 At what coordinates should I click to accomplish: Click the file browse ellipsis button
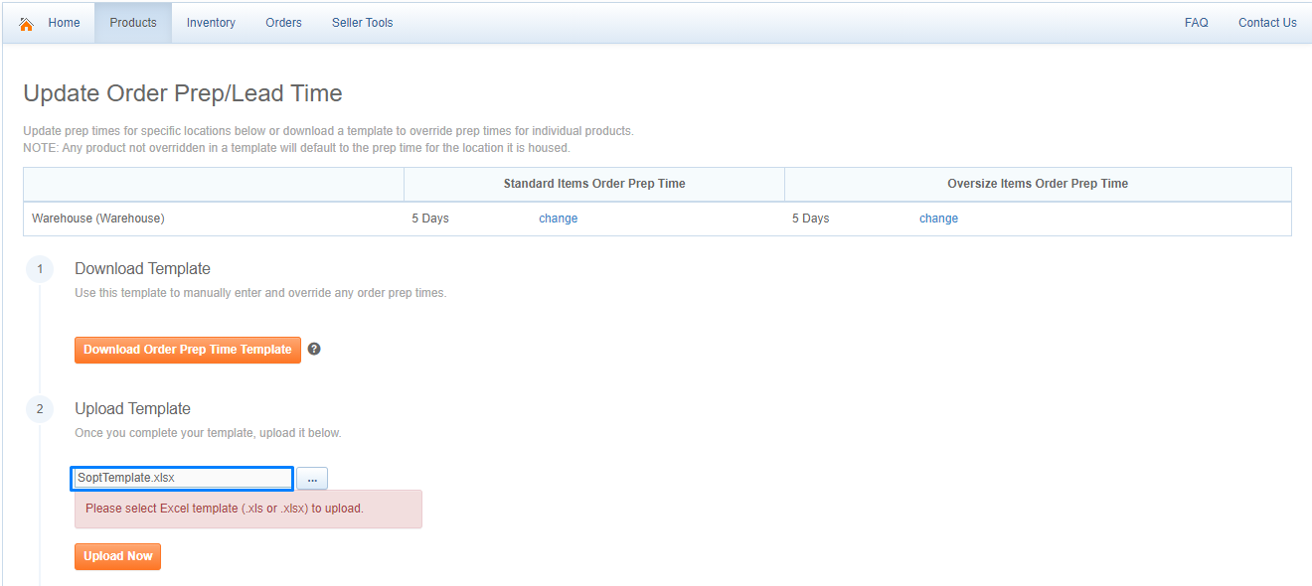(312, 479)
